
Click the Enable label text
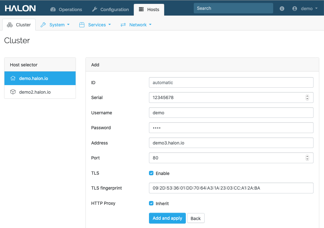pos(163,173)
